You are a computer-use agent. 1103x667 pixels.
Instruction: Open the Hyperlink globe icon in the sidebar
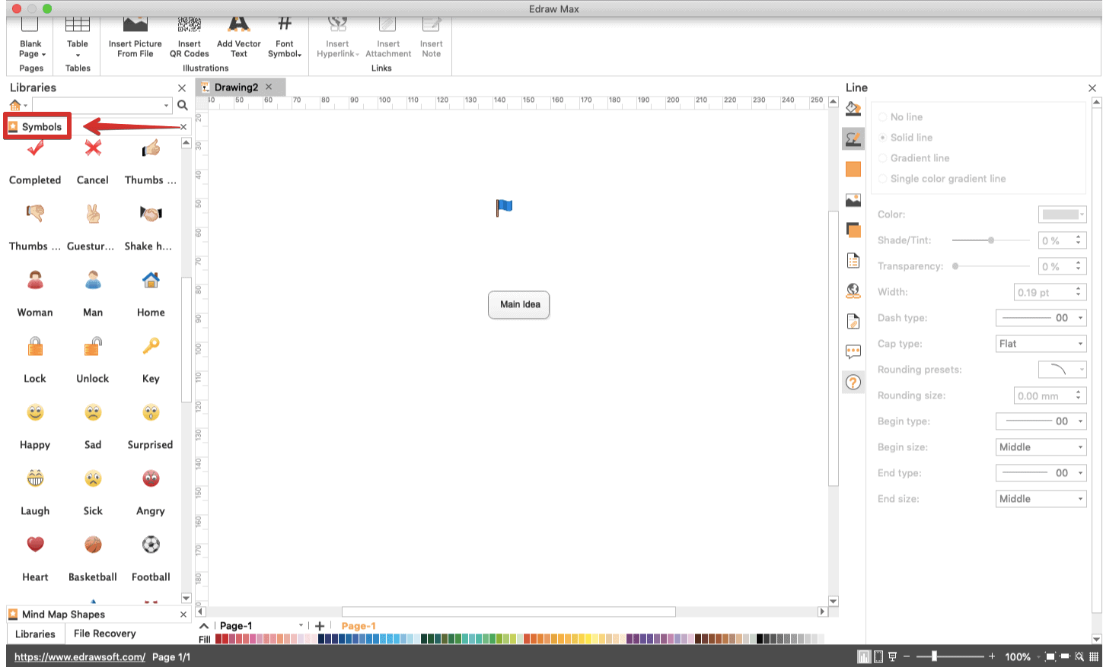[x=853, y=291]
